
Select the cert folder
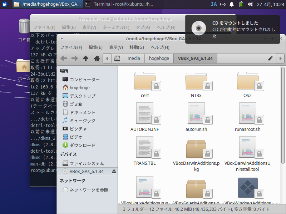(145, 85)
